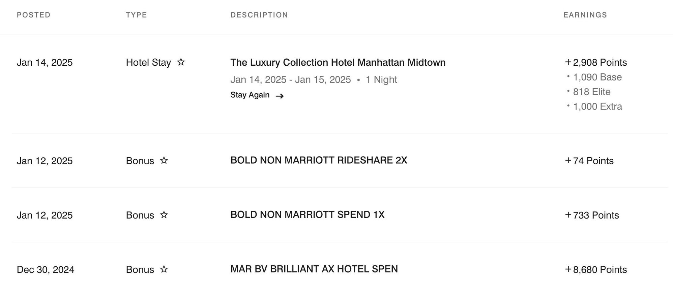Click the Stay Again arrow icon
The height and width of the screenshot is (294, 673).
pos(280,96)
